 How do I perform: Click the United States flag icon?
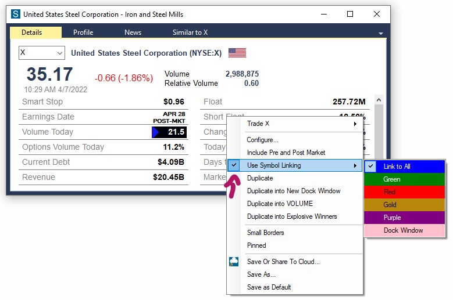click(237, 53)
